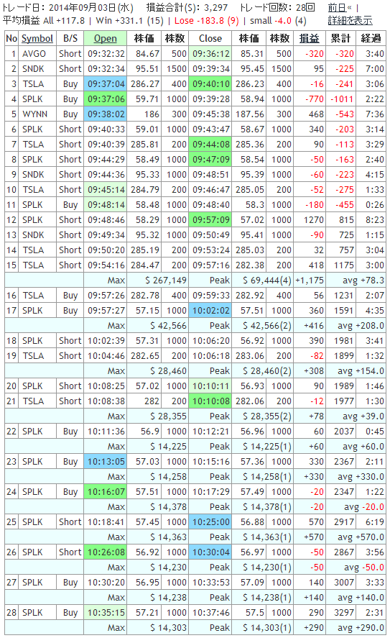The height and width of the screenshot is (638, 390).
Task: Click the avg +208.0 value
Action: pyautogui.click(x=361, y=326)
